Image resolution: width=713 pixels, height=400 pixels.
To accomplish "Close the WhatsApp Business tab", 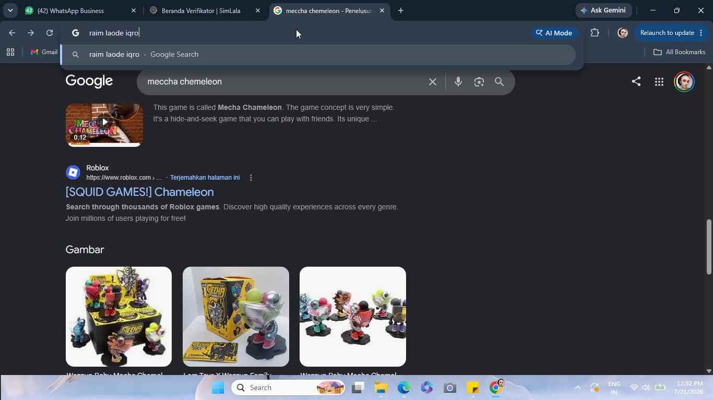I will click(x=134, y=10).
